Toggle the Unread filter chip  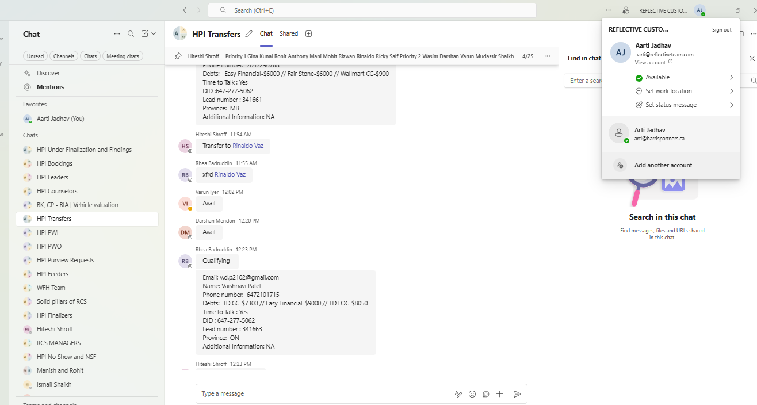point(35,56)
